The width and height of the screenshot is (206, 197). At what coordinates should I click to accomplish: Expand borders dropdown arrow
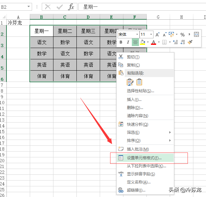pos(170,42)
